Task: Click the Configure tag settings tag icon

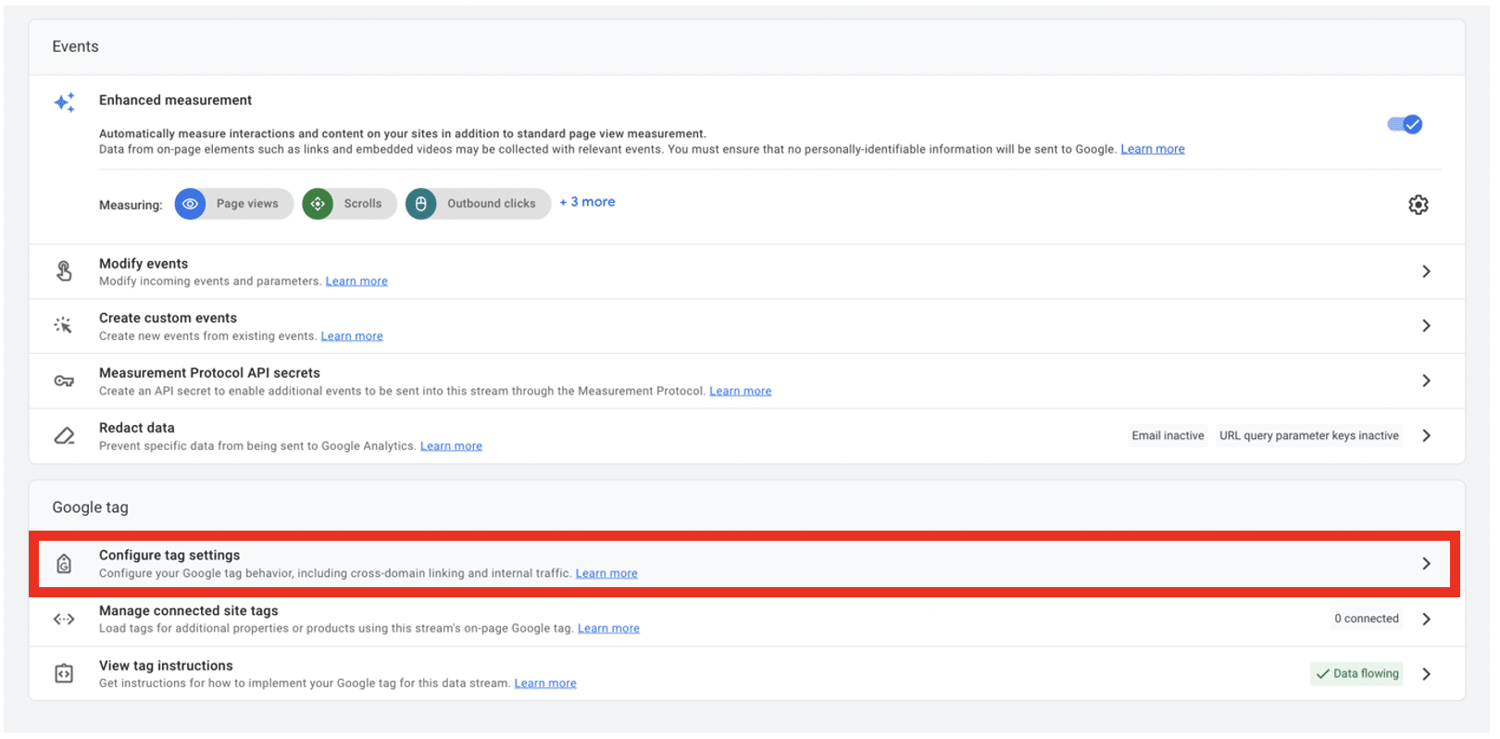Action: coord(64,564)
